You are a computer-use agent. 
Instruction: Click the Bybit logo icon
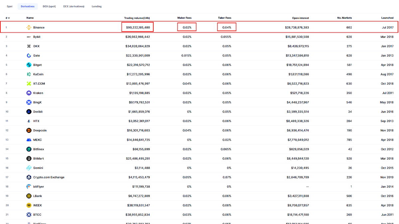click(29, 37)
